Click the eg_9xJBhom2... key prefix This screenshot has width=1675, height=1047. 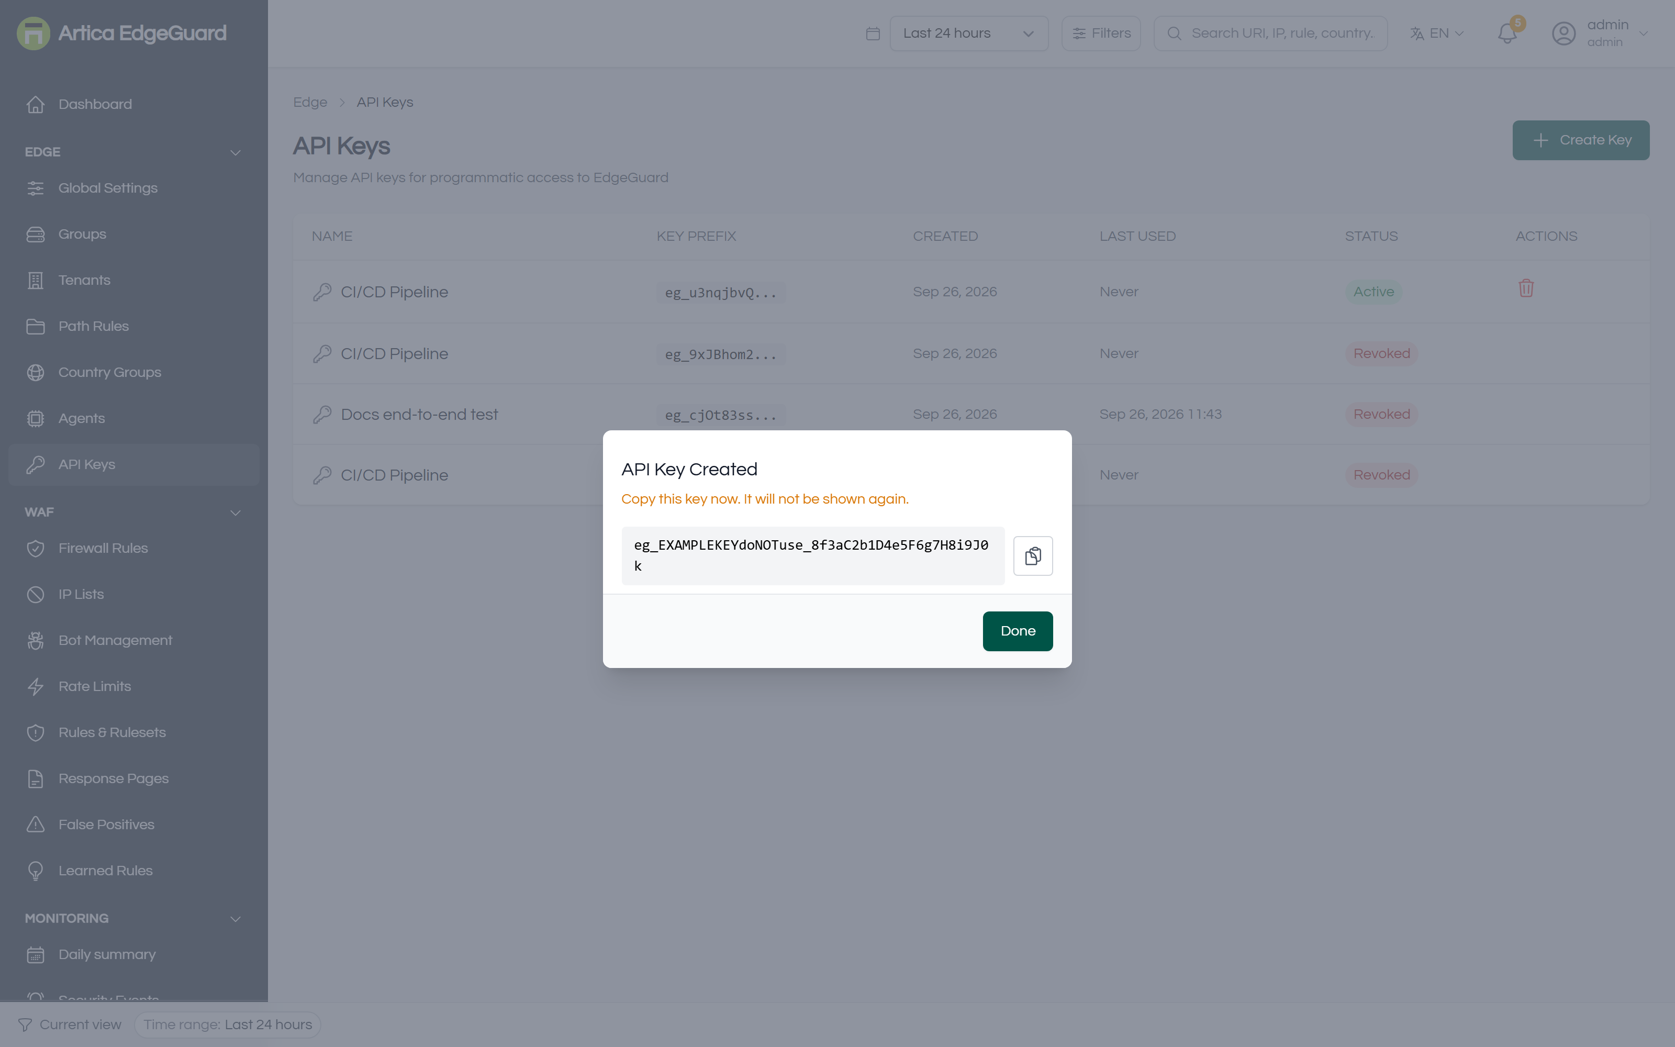coord(721,354)
